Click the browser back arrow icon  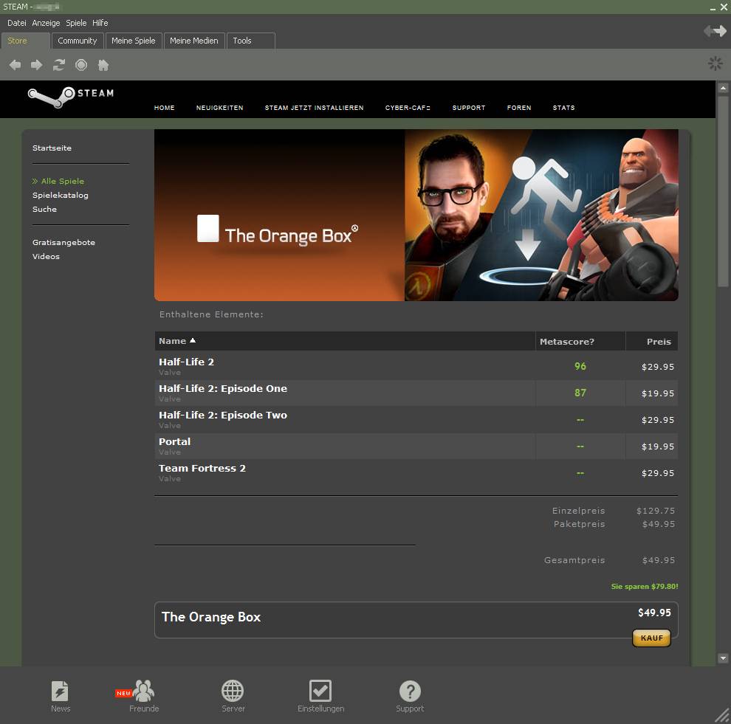pos(15,65)
